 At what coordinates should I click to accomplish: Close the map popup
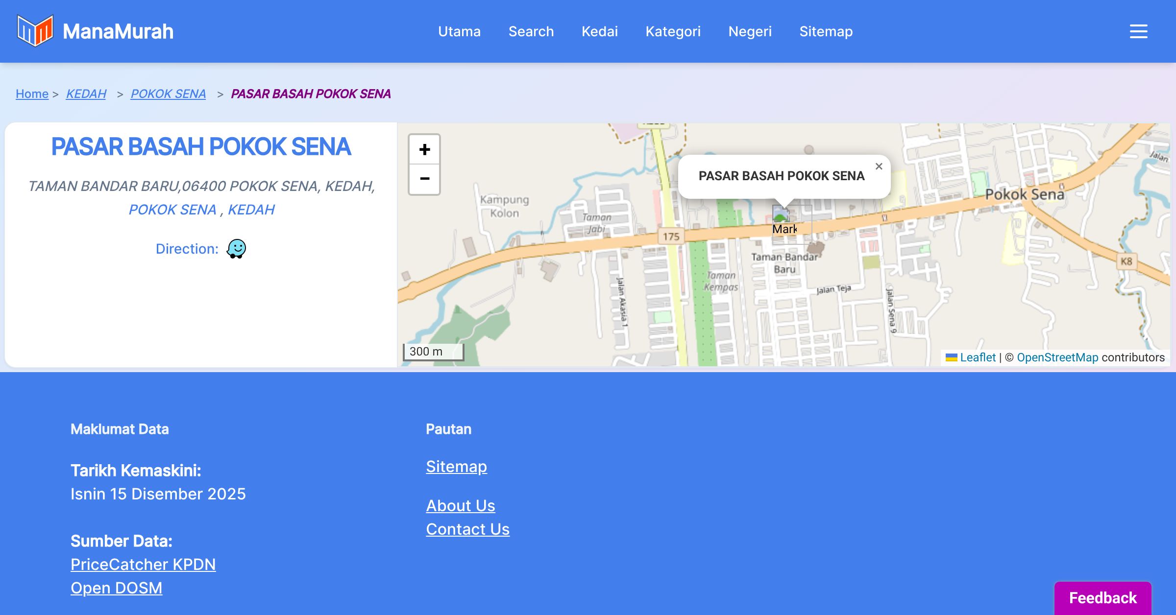point(879,166)
